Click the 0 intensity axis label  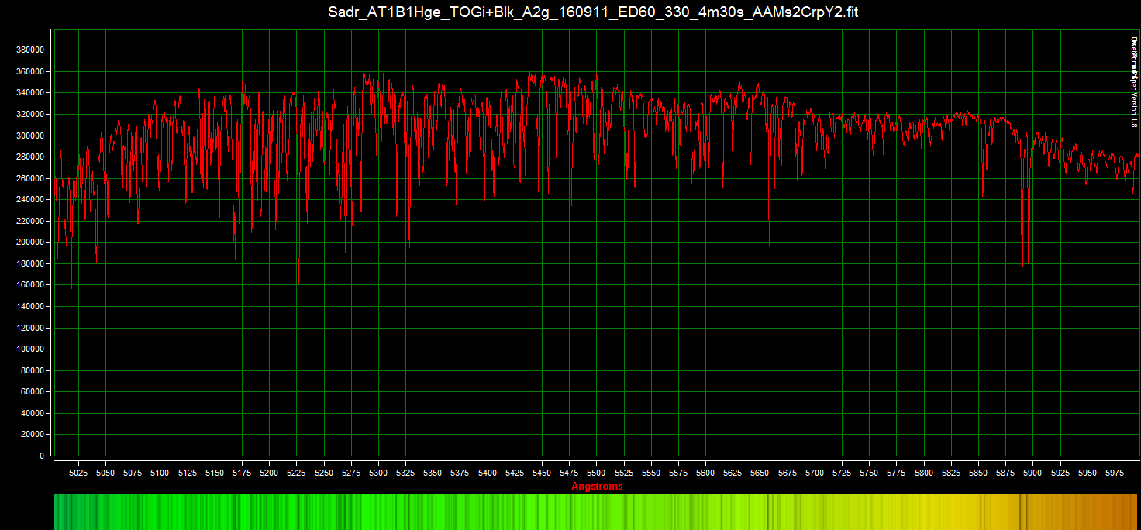40,456
